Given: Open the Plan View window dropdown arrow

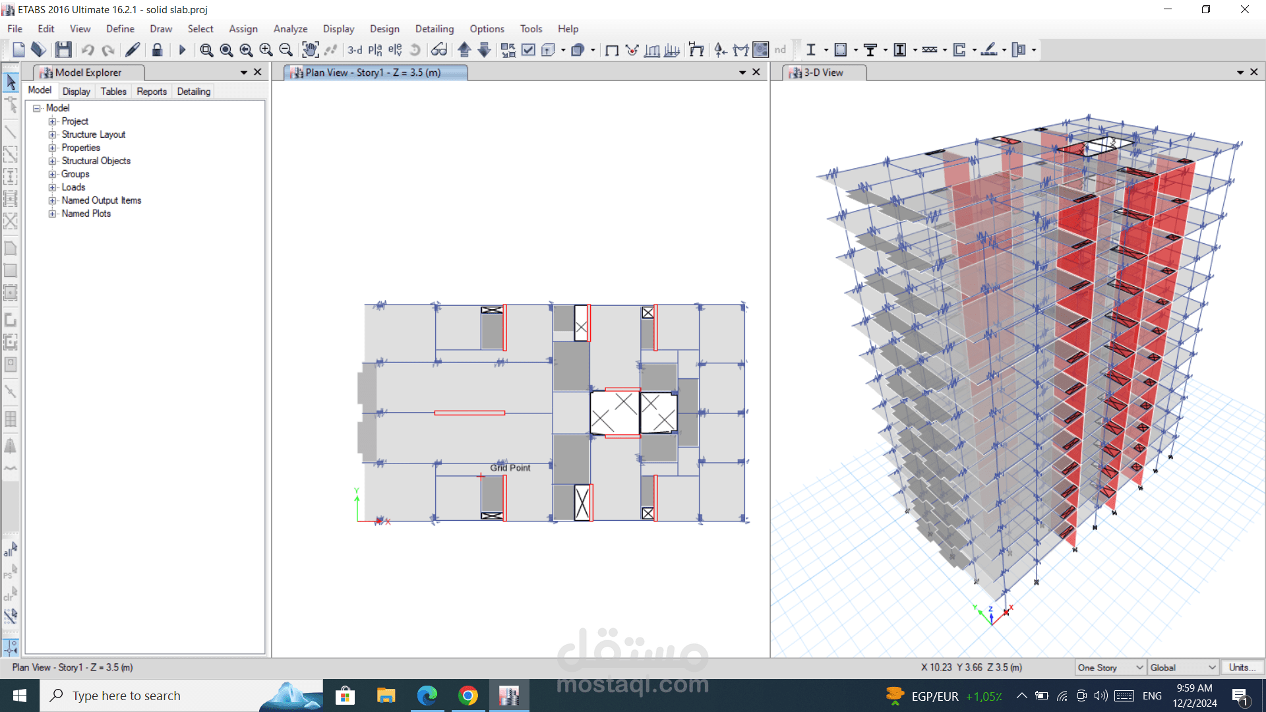Looking at the screenshot, I should (742, 73).
